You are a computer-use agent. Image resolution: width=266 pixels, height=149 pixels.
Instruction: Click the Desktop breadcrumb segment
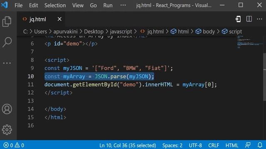tap(94, 31)
